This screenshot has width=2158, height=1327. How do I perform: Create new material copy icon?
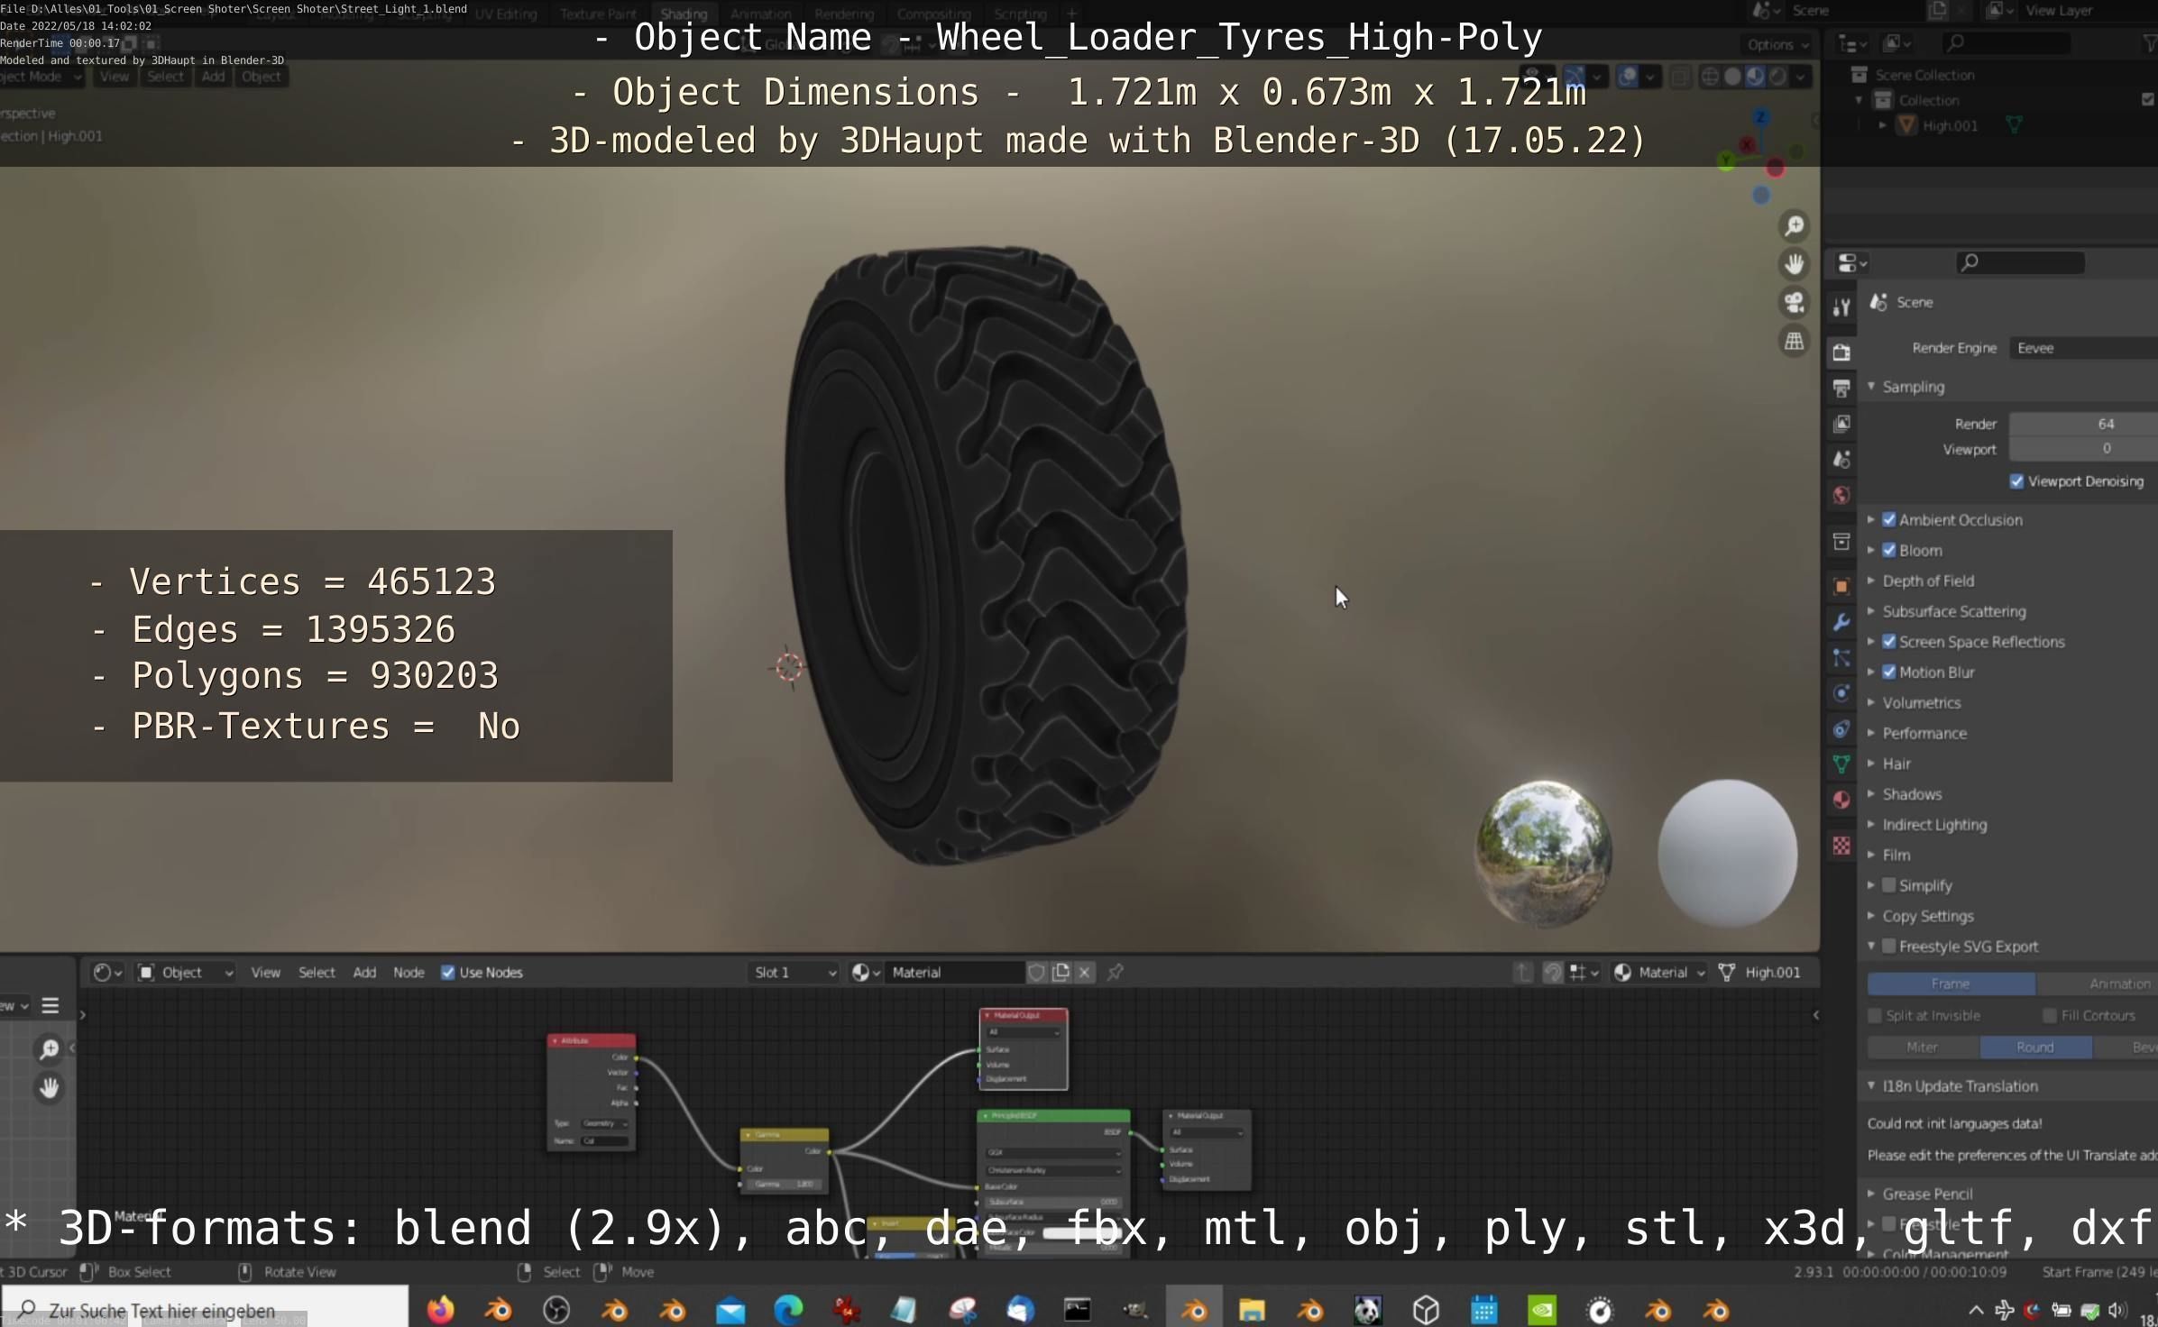(x=1061, y=972)
